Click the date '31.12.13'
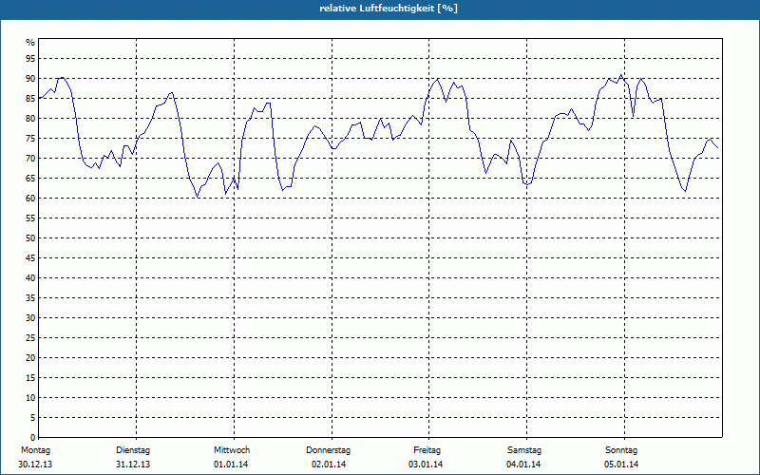 coord(133,465)
